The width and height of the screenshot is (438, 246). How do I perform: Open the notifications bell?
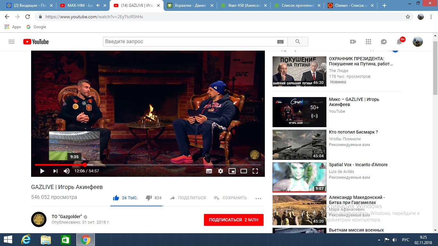(x=399, y=42)
